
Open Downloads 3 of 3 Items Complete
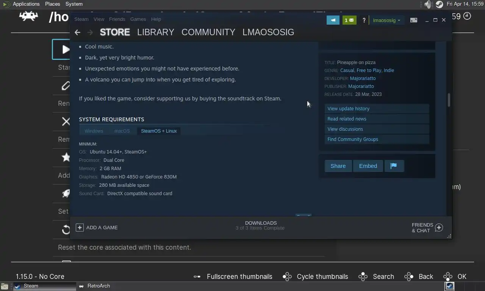(x=260, y=225)
